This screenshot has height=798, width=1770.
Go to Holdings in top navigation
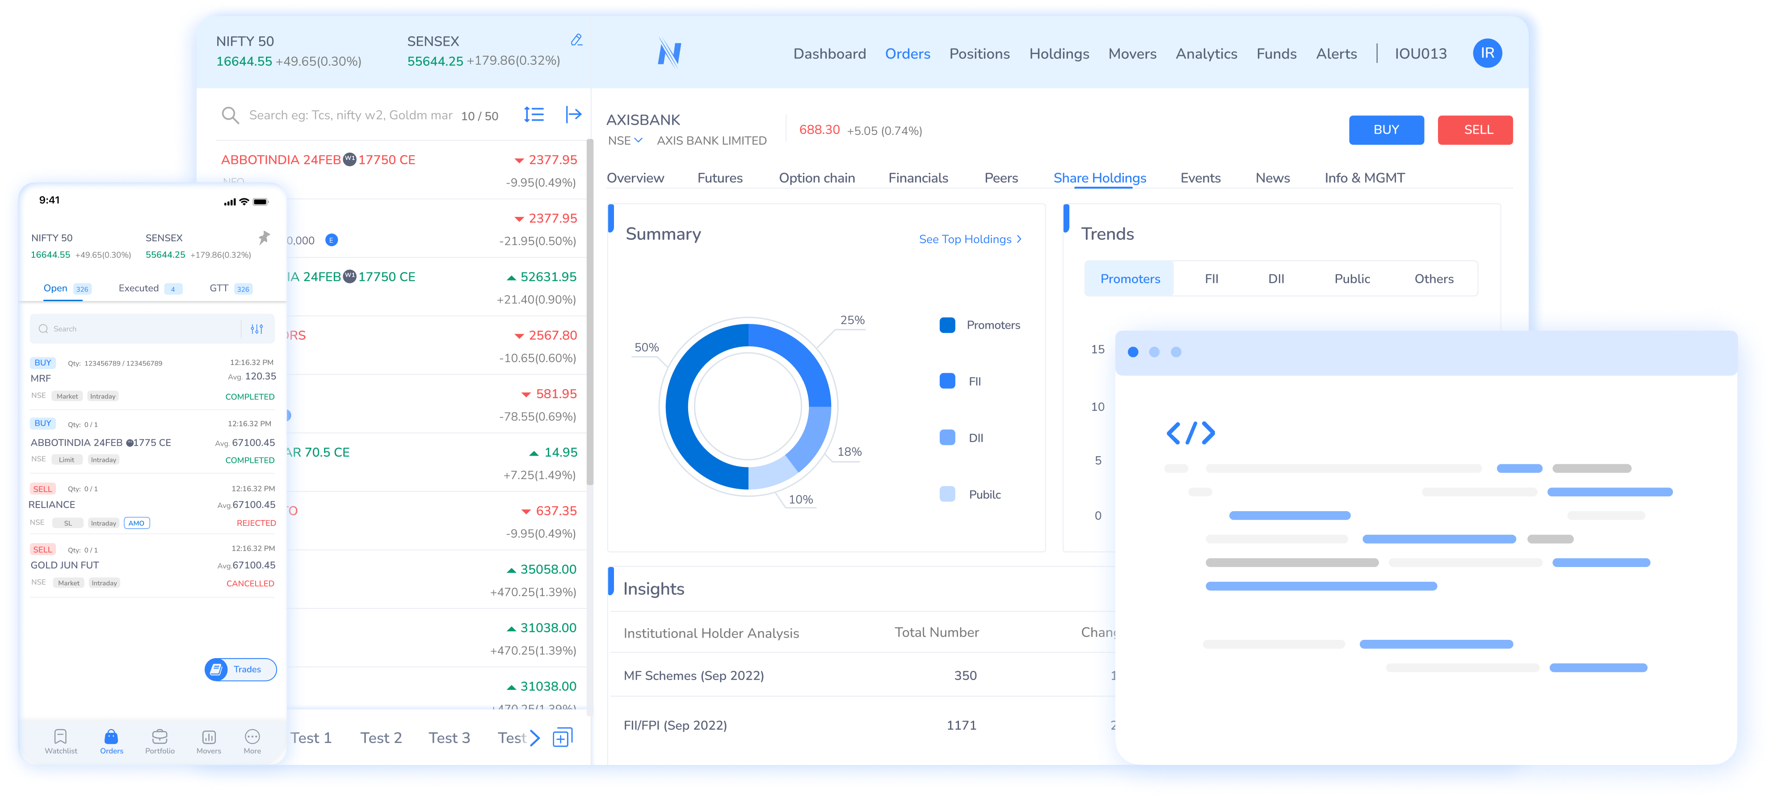pos(1058,54)
